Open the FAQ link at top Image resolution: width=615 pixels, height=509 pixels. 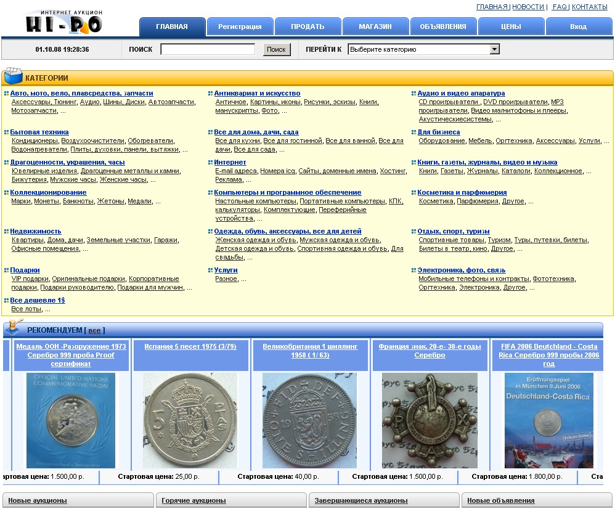pos(560,7)
